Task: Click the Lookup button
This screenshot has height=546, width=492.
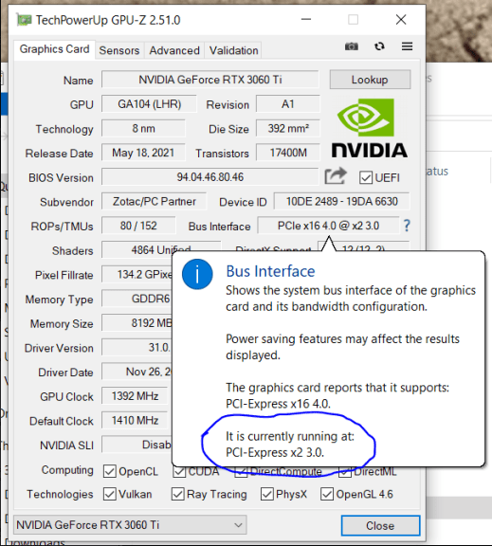Action: coord(370,80)
